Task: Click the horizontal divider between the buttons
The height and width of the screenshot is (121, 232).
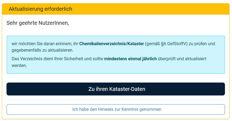Action: pos(116,100)
